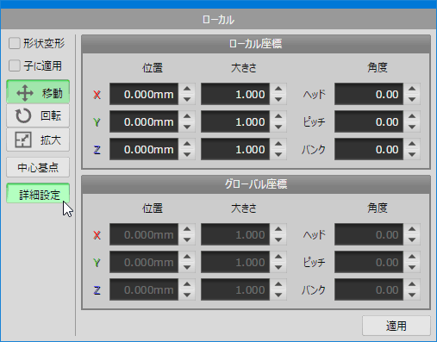Select the 移動 move tool button

(38, 91)
